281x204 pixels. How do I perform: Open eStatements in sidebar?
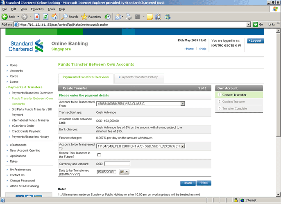click(18, 145)
